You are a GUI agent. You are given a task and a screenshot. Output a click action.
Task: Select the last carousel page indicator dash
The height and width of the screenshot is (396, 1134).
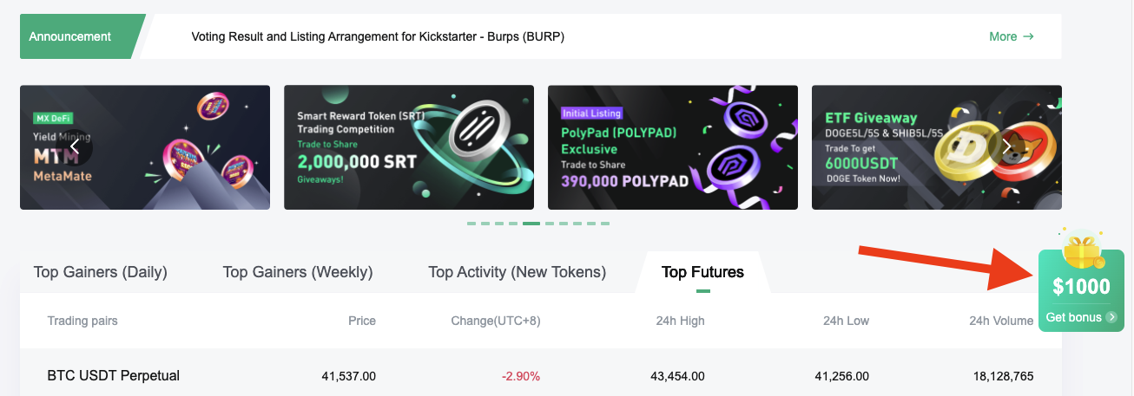click(604, 224)
